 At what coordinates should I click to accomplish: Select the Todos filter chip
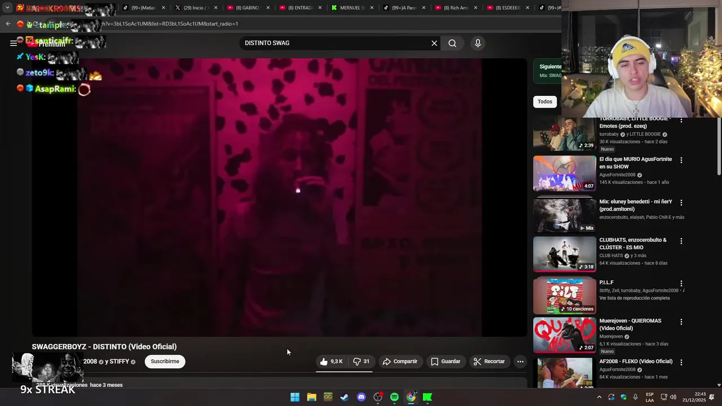pyautogui.click(x=545, y=101)
